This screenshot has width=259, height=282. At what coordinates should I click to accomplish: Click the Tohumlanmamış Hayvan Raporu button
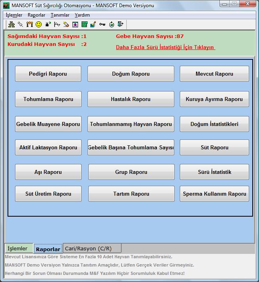point(131,124)
